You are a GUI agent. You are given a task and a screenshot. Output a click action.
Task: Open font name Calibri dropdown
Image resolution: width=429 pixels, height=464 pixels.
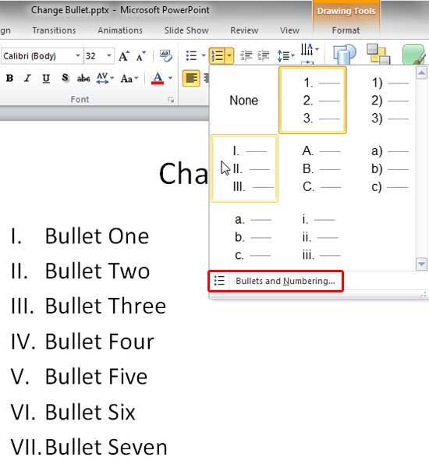click(x=77, y=55)
